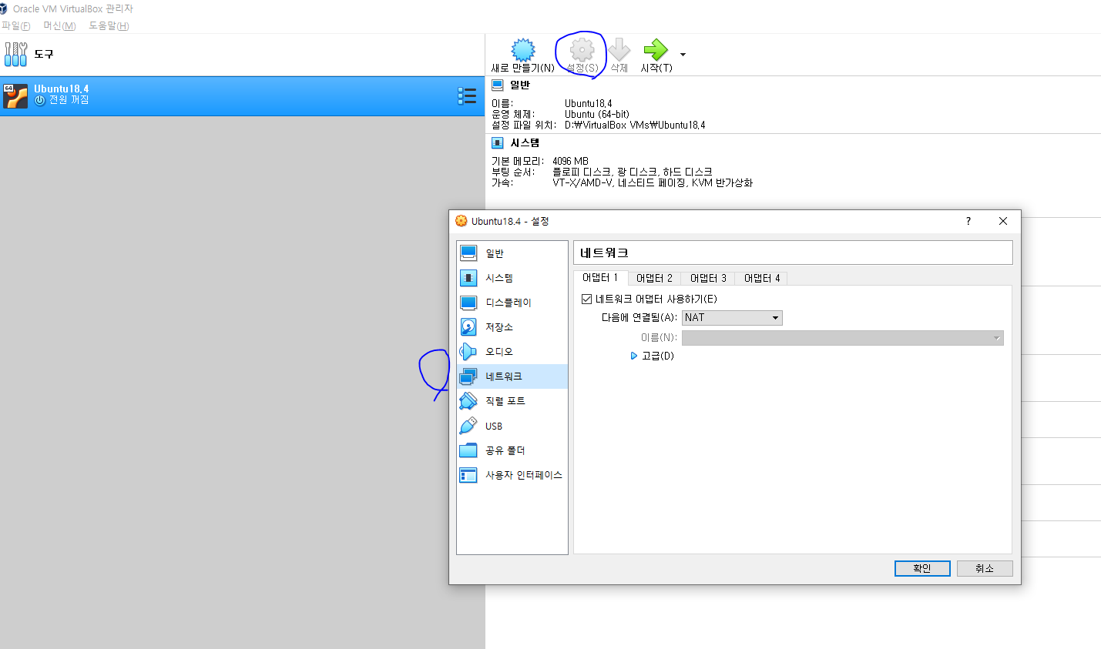Click the New (새로 만들기) toolbar icon
Screen dimensions: 1101x649
pos(523,50)
